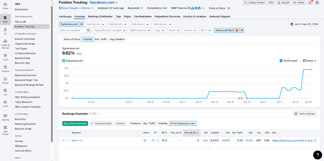Open SERP Features filter dropdown
Screen dimensions: 324x161
[x=140, y=30]
